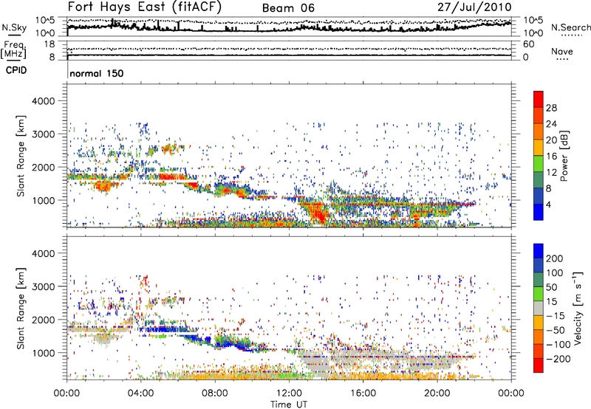Click the "18" frequency axis tick
The height and width of the screenshot is (409, 591).
[49, 44]
